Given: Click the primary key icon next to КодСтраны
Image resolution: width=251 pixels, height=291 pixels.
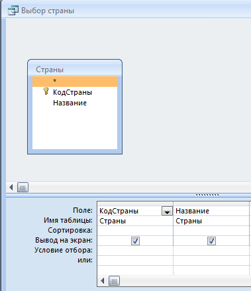Looking at the screenshot, I should coord(46,91).
